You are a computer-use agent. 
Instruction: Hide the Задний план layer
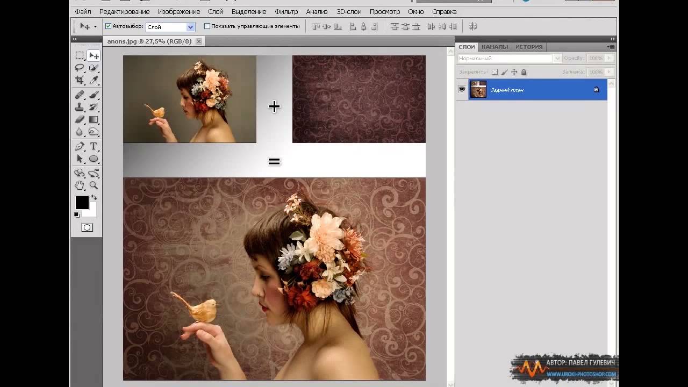tap(462, 89)
